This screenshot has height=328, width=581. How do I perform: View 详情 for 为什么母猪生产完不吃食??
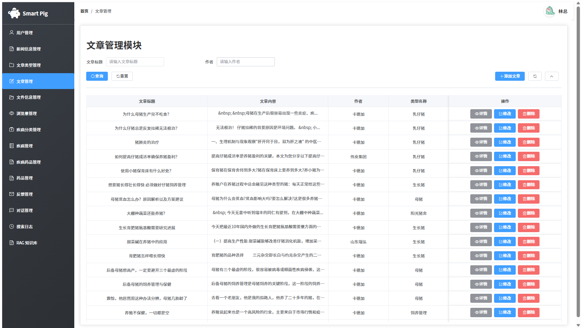pos(481,114)
